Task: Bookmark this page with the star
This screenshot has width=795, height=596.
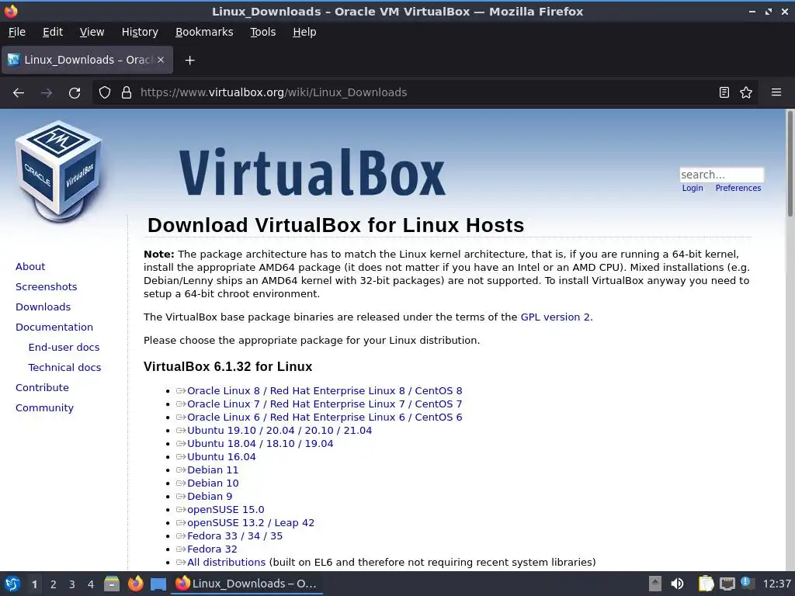Action: (746, 92)
